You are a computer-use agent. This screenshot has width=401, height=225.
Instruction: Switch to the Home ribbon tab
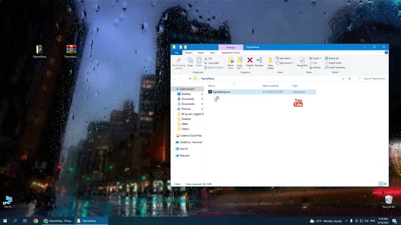pyautogui.click(x=188, y=52)
